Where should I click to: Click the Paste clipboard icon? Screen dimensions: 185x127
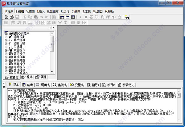pos(36,17)
